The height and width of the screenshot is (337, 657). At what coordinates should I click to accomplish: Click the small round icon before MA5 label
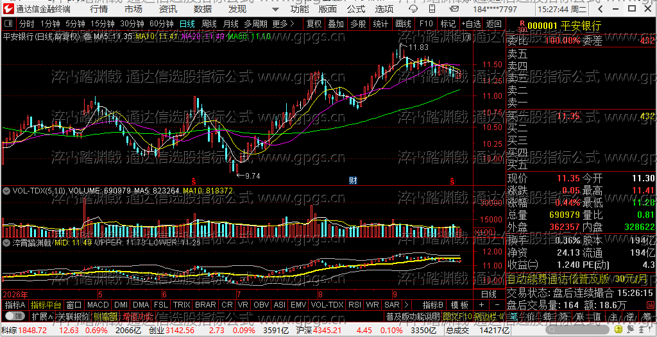87,37
